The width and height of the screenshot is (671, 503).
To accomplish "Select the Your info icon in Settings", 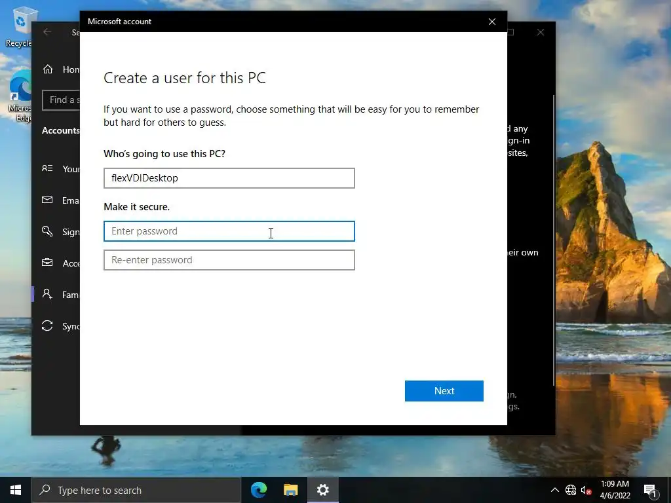I will [x=47, y=168].
